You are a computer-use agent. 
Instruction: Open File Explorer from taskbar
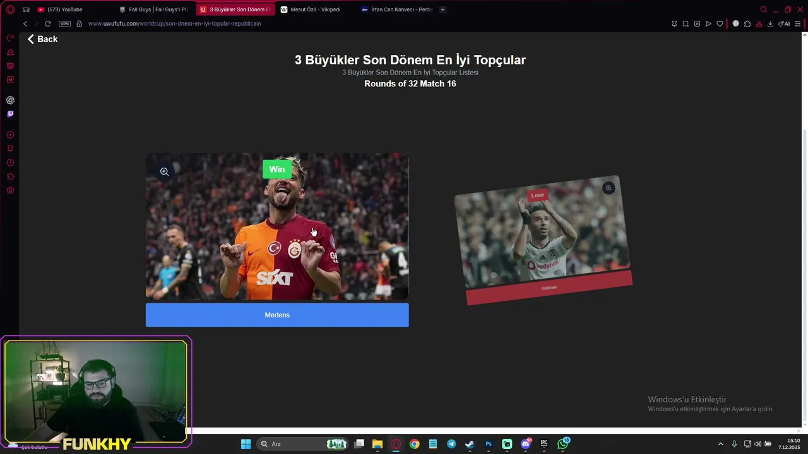pyautogui.click(x=377, y=444)
